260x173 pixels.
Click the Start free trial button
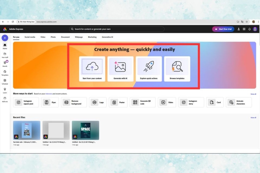[x=223, y=29]
